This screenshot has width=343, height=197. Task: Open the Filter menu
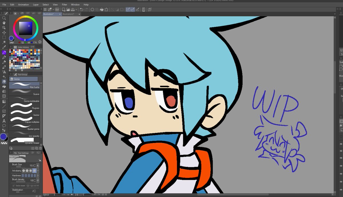click(65, 5)
